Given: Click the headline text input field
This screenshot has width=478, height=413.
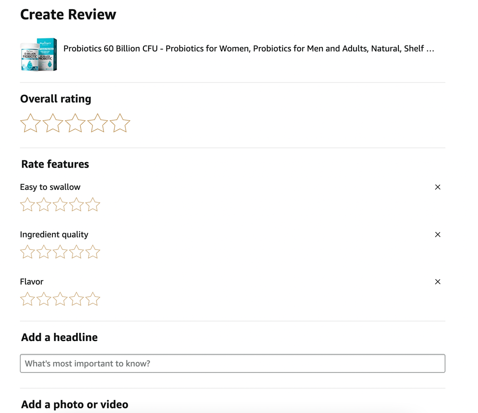Looking at the screenshot, I should point(232,363).
